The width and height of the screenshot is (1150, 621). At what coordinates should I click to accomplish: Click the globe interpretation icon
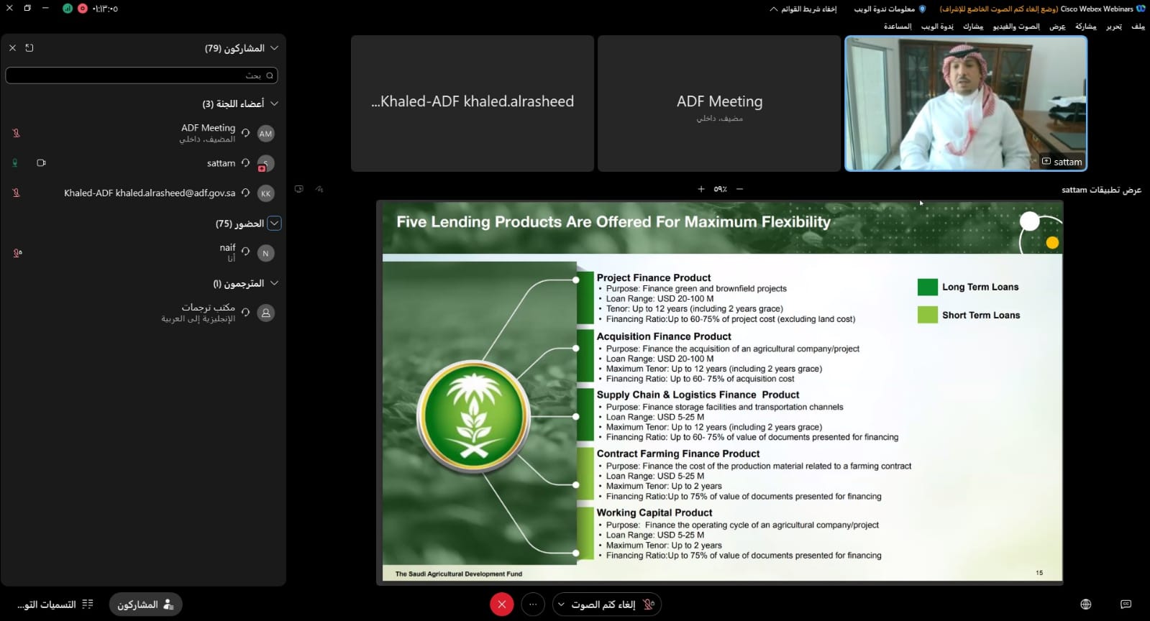click(x=1086, y=604)
